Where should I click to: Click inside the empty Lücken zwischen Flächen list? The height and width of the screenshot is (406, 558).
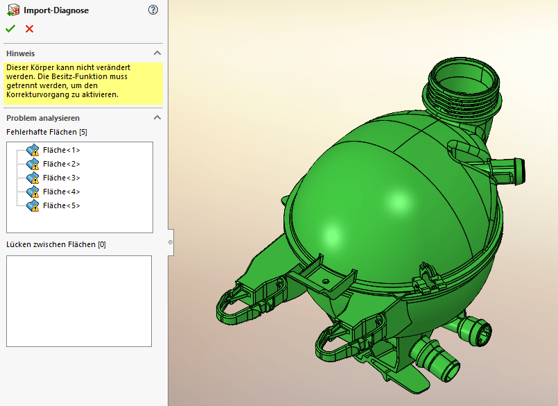click(x=78, y=301)
